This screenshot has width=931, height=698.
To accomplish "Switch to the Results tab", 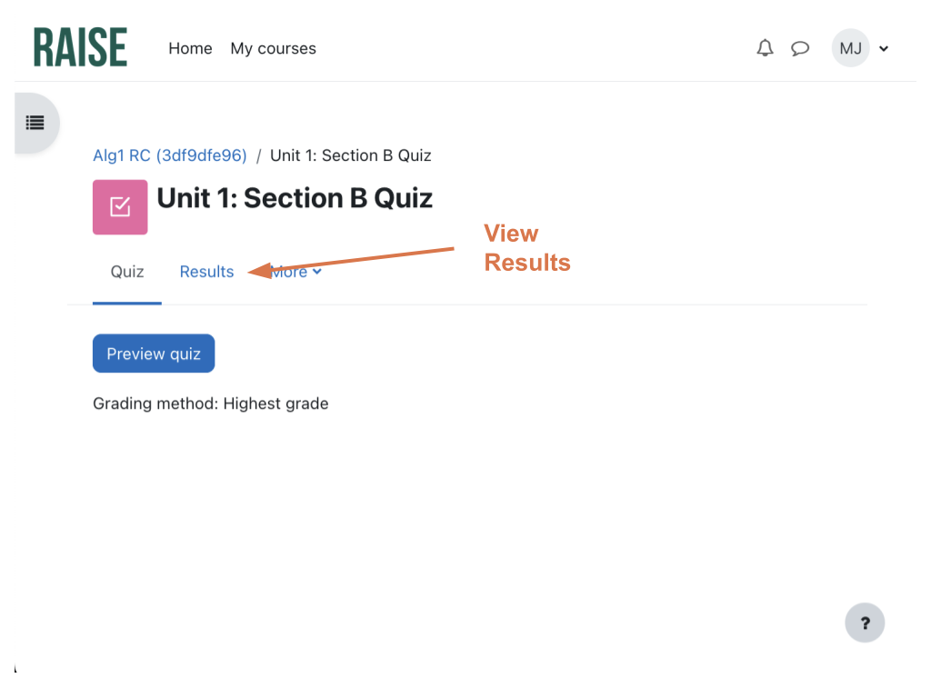I will pyautogui.click(x=206, y=272).
